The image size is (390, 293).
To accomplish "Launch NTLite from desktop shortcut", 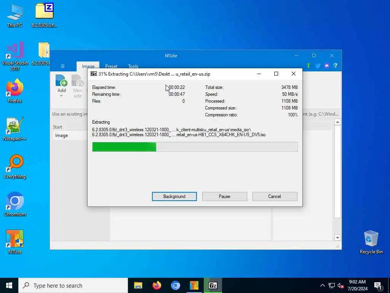I will (x=15, y=242).
